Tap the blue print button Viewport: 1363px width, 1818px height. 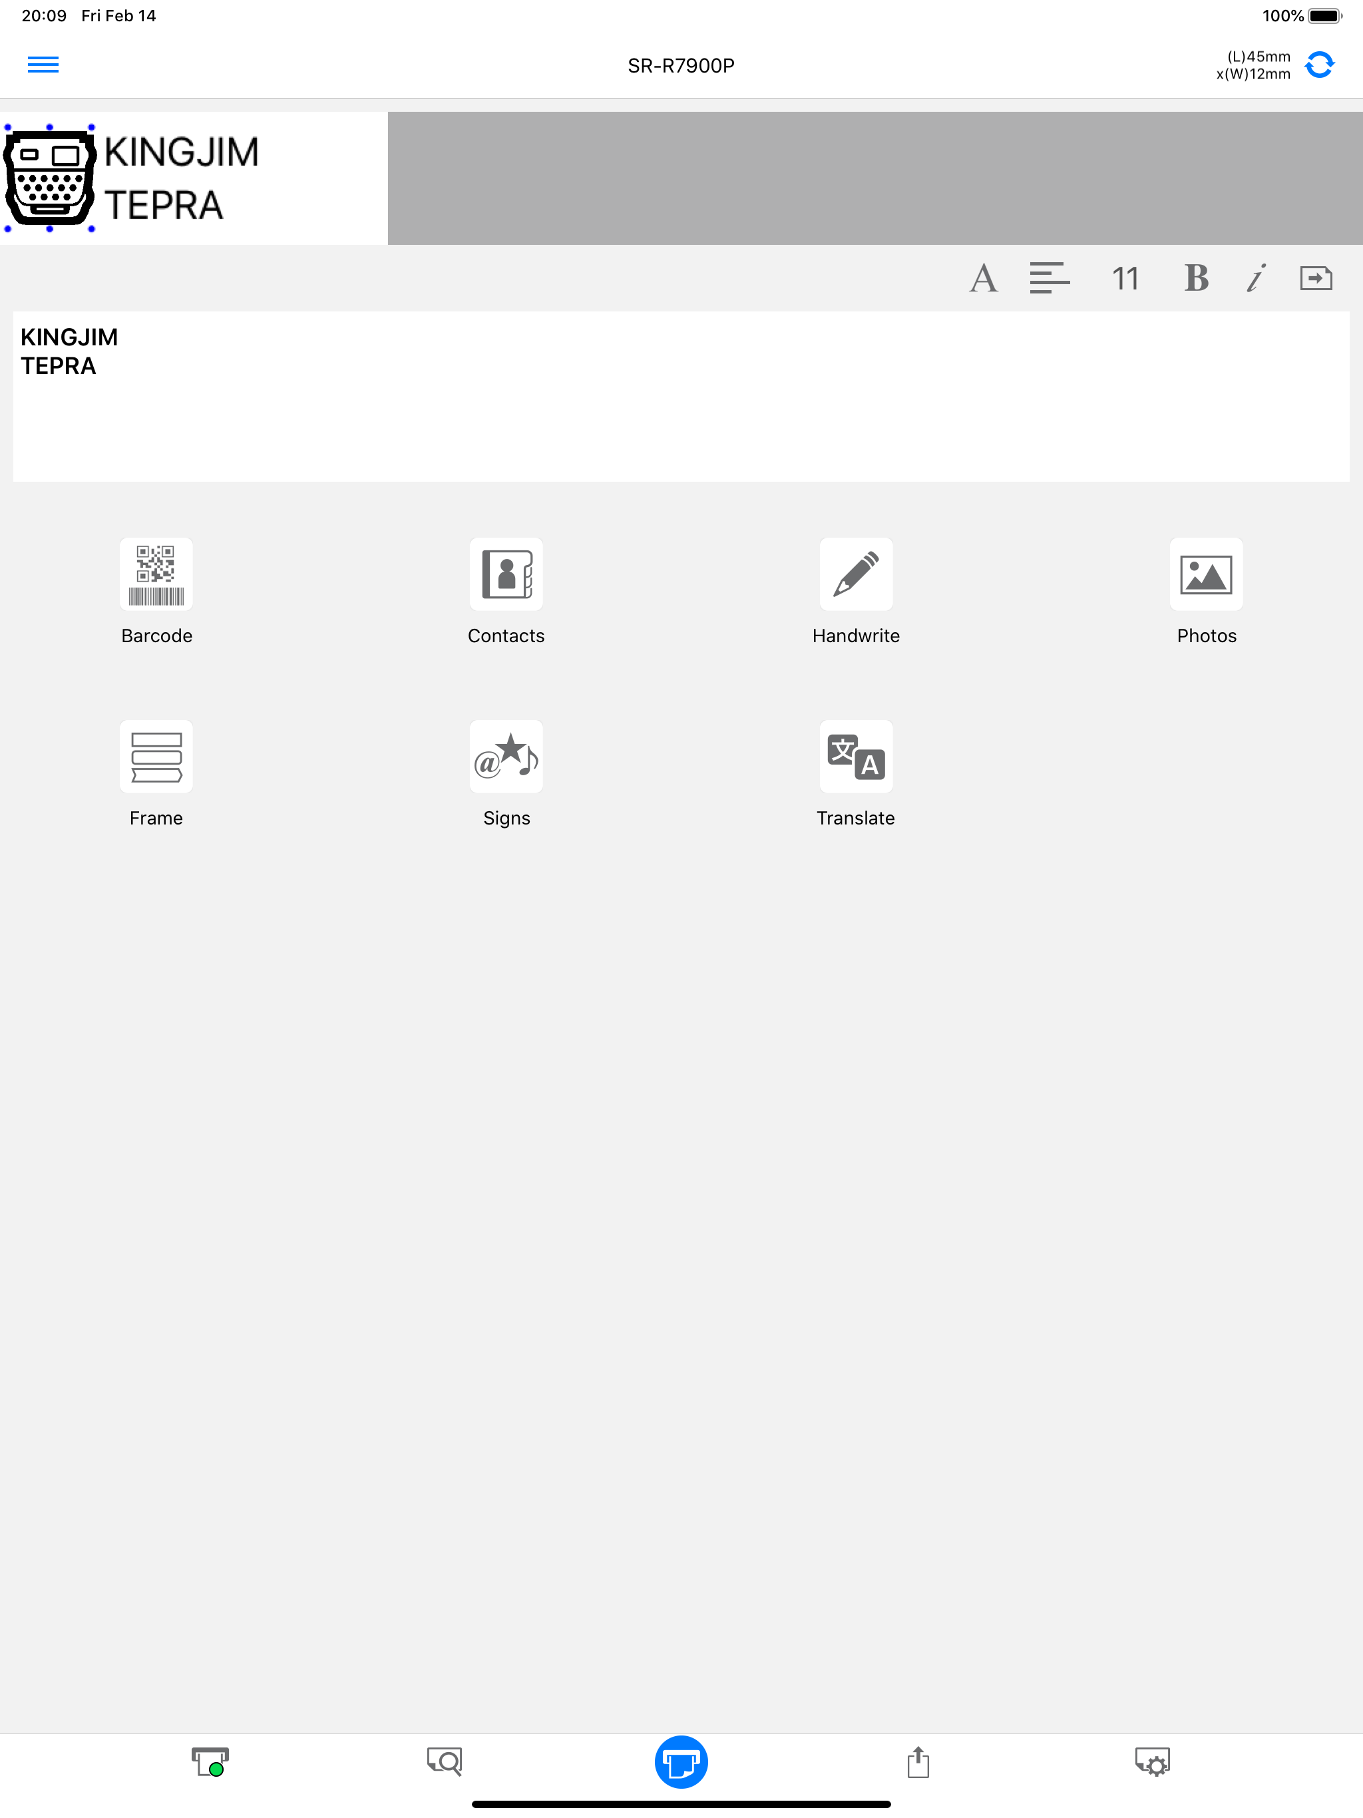click(681, 1762)
